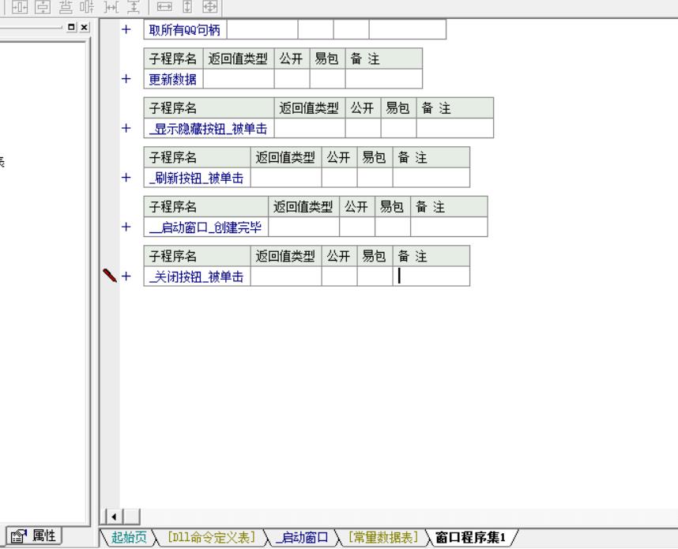Select the _显示隐藏按钮_被单击 subroutine name
678x549 pixels.
[209, 129]
